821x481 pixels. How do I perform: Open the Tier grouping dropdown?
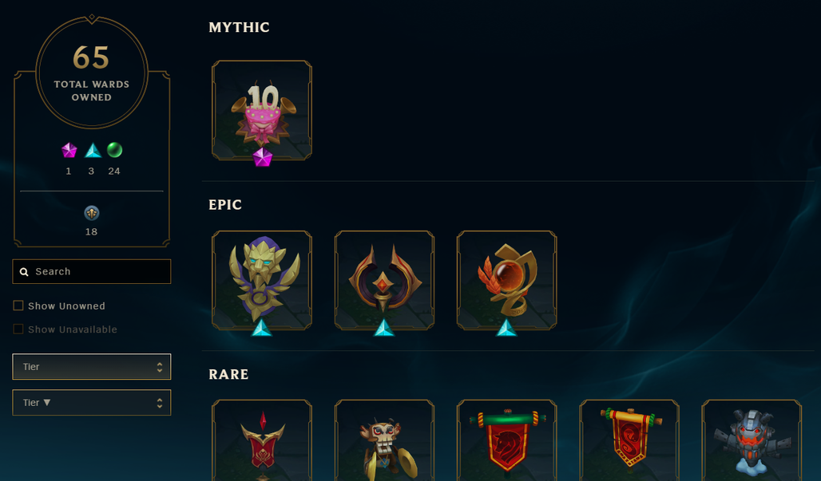point(92,366)
